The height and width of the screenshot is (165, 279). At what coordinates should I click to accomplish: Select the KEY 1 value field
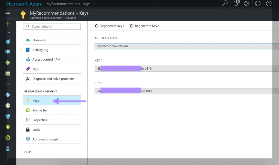pos(185,69)
